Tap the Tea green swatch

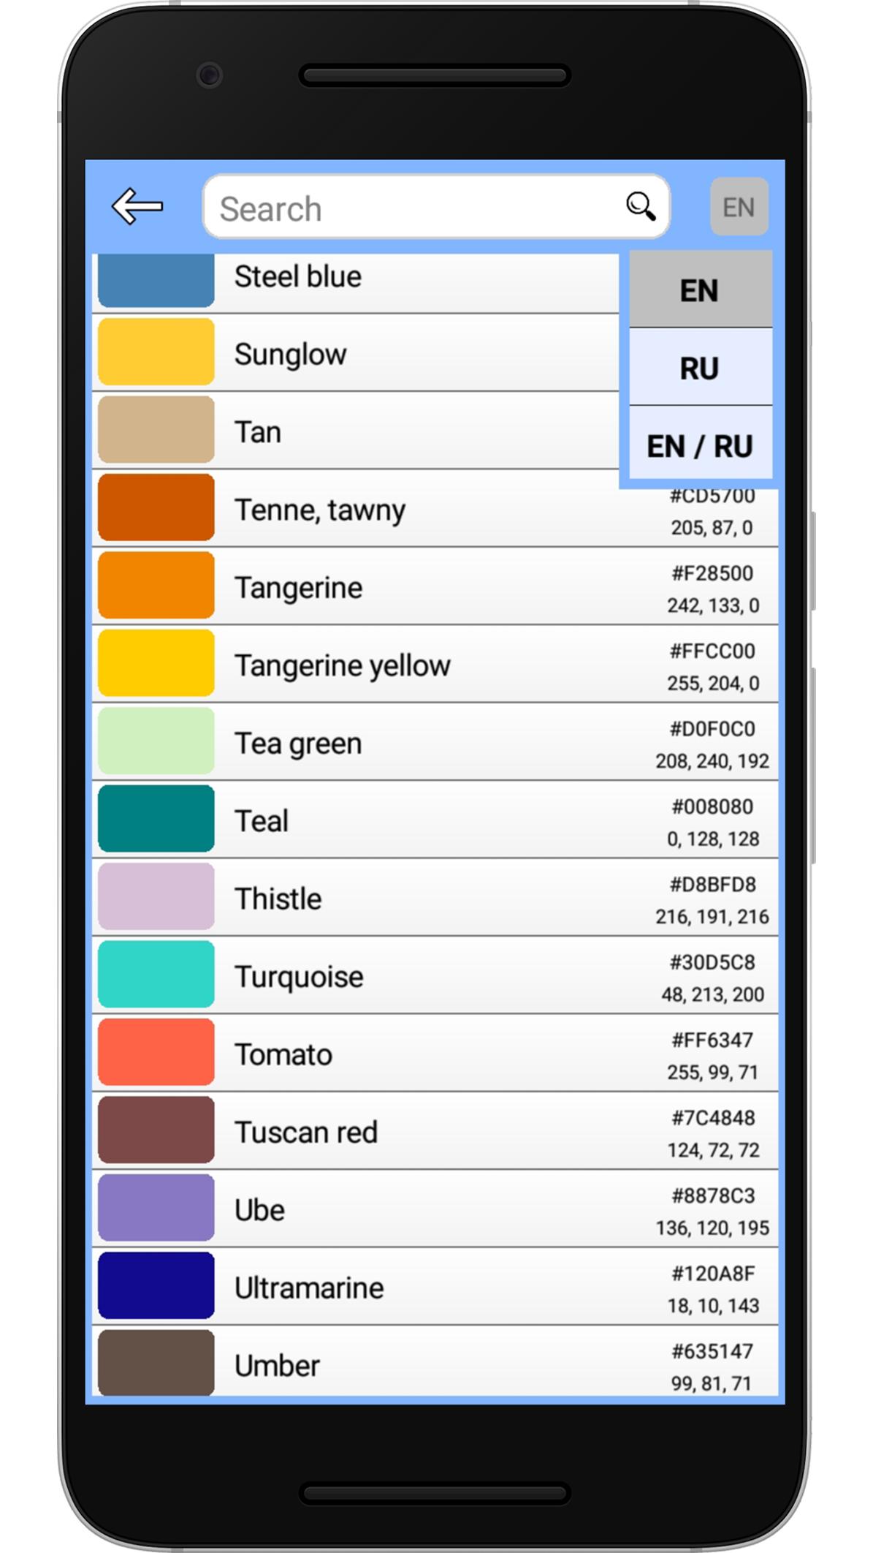point(156,741)
